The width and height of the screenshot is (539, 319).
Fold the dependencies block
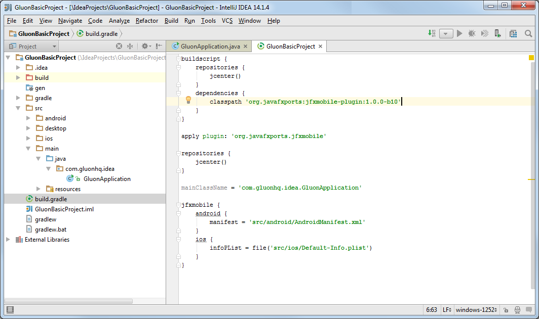coord(178,93)
